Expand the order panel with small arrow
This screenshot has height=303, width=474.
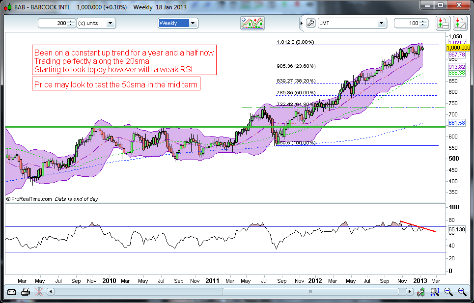point(301,23)
